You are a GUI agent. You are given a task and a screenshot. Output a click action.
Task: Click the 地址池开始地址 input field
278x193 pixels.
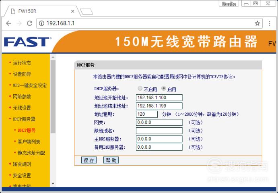159,98
